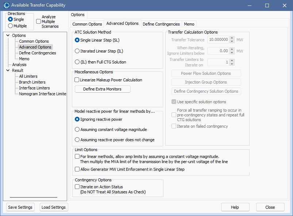Viewport: 293px width, 216px height.
Task: Check Linearize Makeup Power Calculation
Action: point(77,80)
